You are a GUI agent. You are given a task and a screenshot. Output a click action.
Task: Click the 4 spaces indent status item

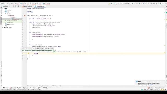coord(156,90)
